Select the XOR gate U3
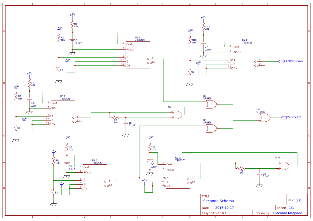Image resolution: width=313 pixels, height=221 pixels. pos(177,114)
